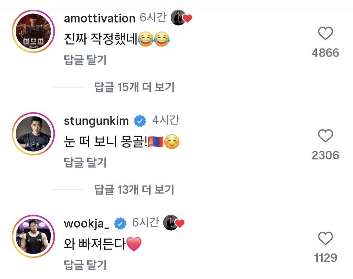Reply to stungunkim's comment via '답글 달기'
Screen dimensions: 353x279
(85, 162)
